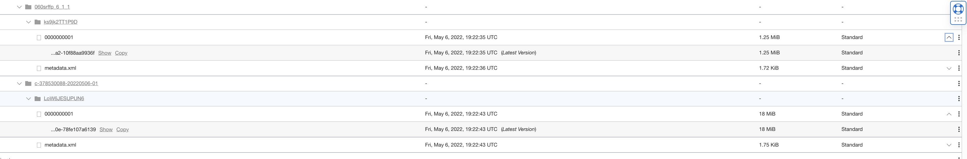Open the c-378530088-20220506-01 folder
The width and height of the screenshot is (967, 159).
coord(66,83)
